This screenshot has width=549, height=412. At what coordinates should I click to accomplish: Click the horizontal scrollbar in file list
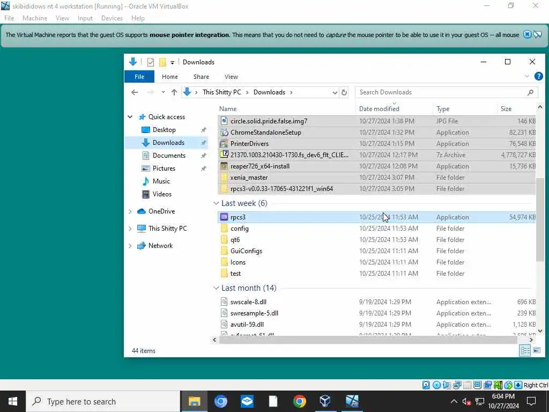[368, 340]
